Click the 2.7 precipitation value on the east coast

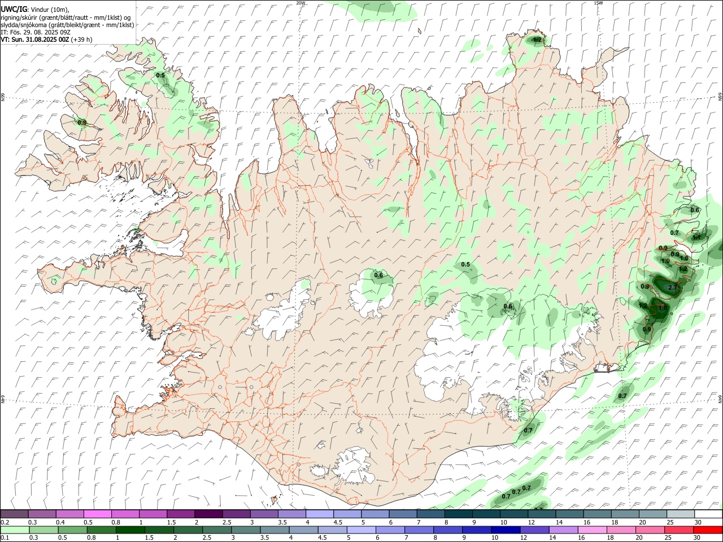672,288
